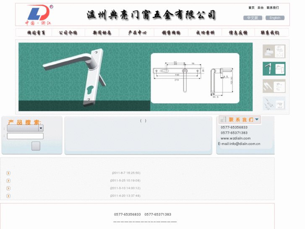Click the news timestamp 2011-5-10 14:00:12

(125, 188)
